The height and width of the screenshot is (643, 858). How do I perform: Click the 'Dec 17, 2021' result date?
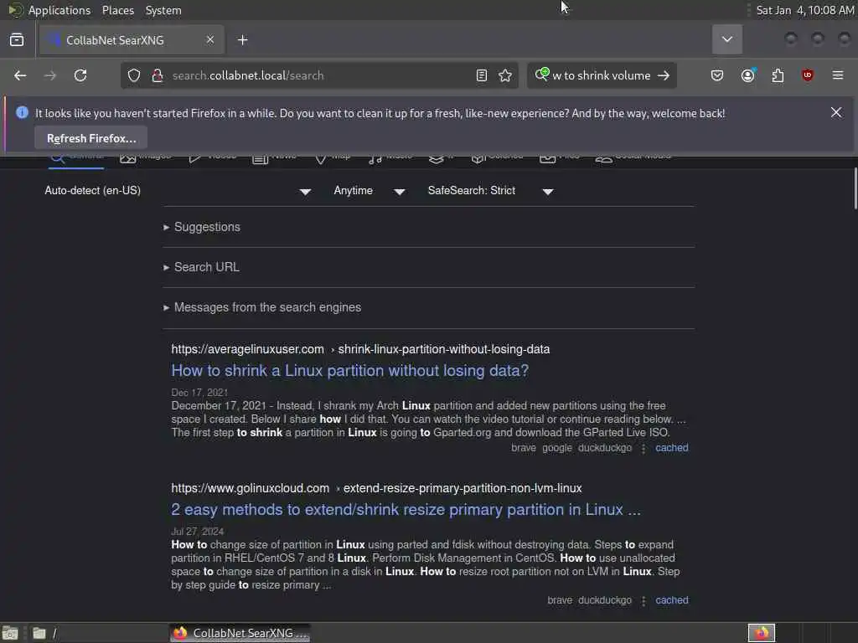coord(199,393)
